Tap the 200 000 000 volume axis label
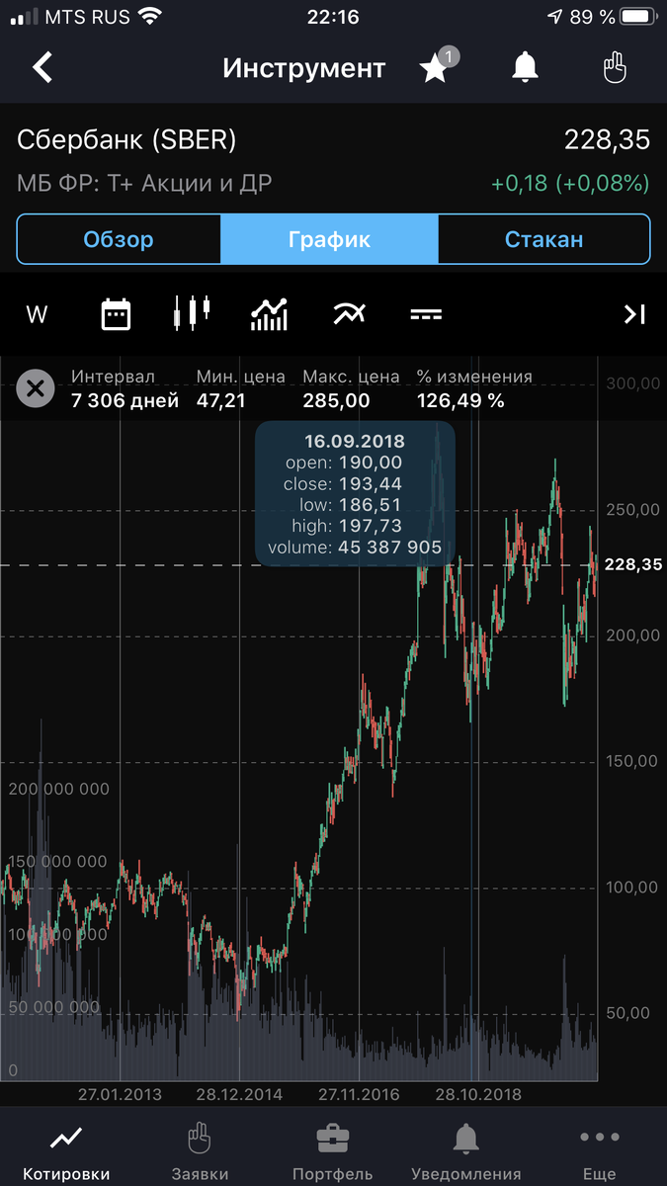This screenshot has width=667, height=1186. (59, 789)
